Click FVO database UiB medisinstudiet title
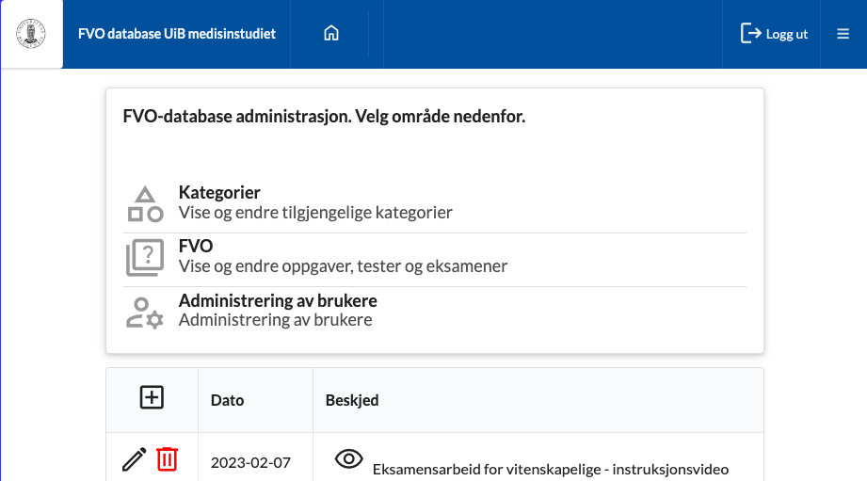The height and width of the screenshot is (481, 867). (176, 34)
